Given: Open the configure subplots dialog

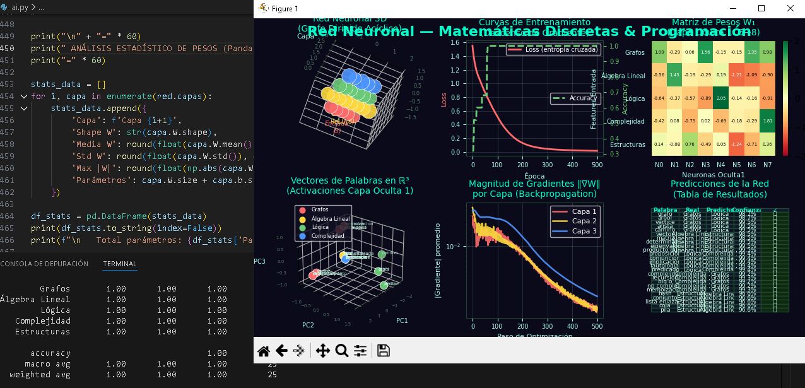Looking at the screenshot, I should click(x=360, y=351).
